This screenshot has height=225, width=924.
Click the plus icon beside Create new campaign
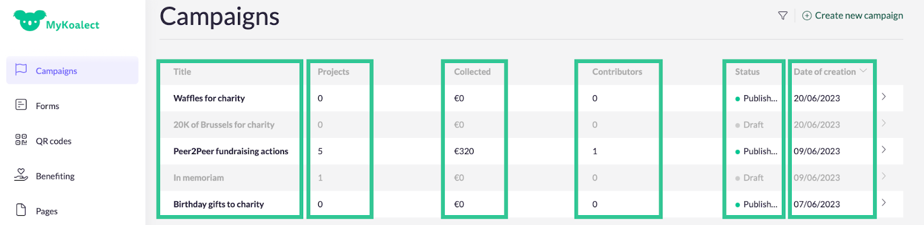pyautogui.click(x=807, y=16)
